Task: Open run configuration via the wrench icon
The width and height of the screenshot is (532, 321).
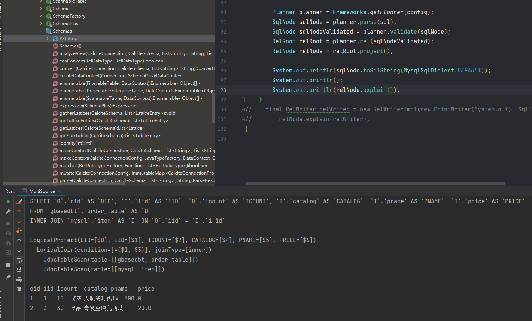Action: pyautogui.click(x=8, y=211)
